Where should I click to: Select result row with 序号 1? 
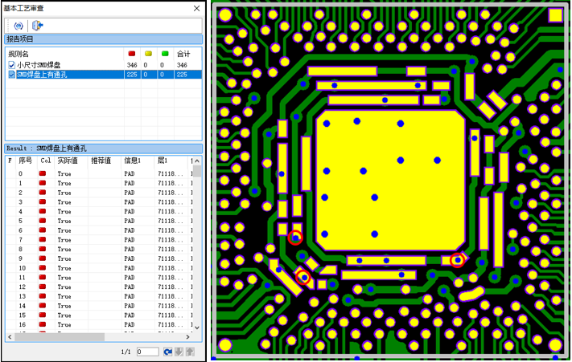click(x=99, y=183)
